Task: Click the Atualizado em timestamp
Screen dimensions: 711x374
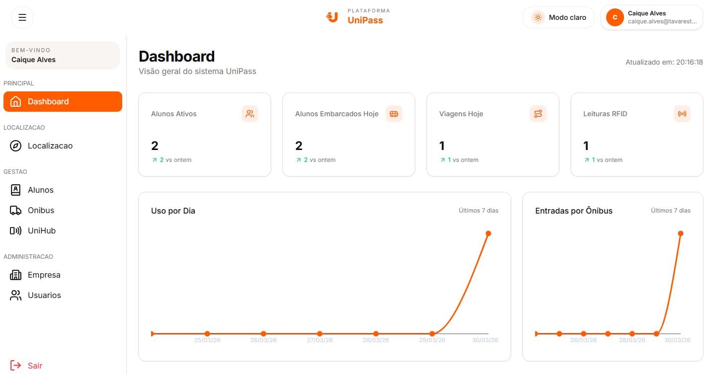Action: (x=664, y=62)
